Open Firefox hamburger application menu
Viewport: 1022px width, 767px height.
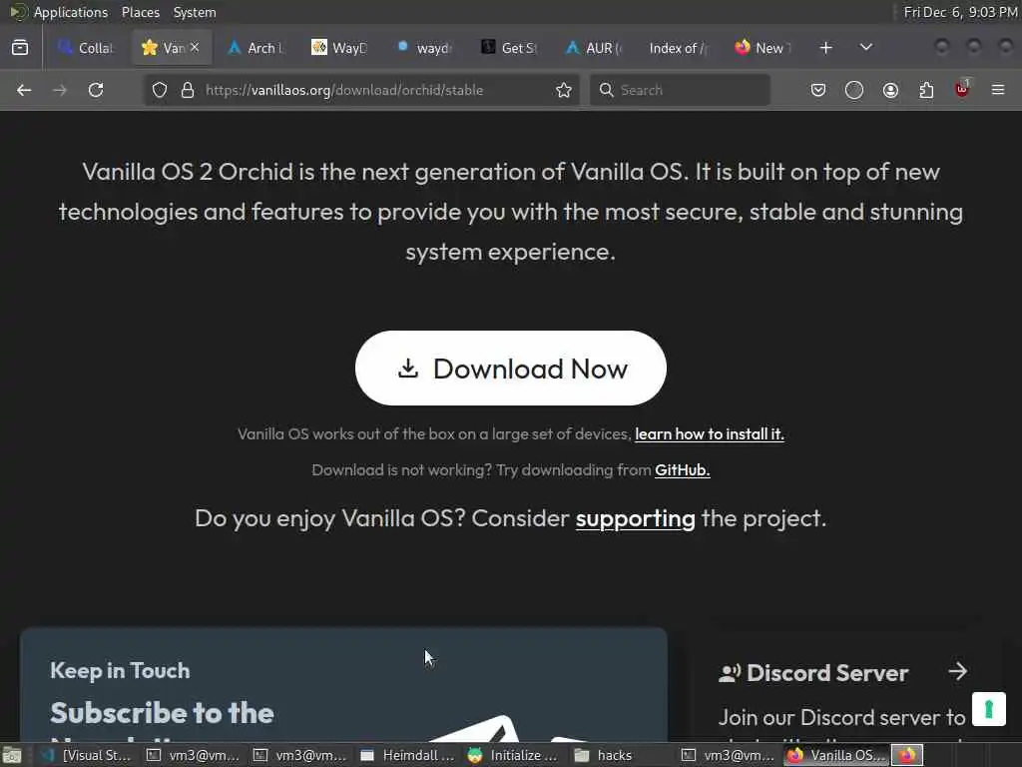(x=998, y=90)
